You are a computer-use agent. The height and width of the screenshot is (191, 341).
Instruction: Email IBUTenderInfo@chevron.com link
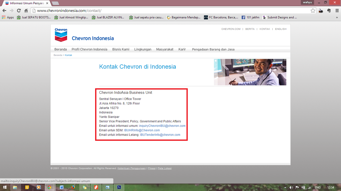[x=160, y=135]
